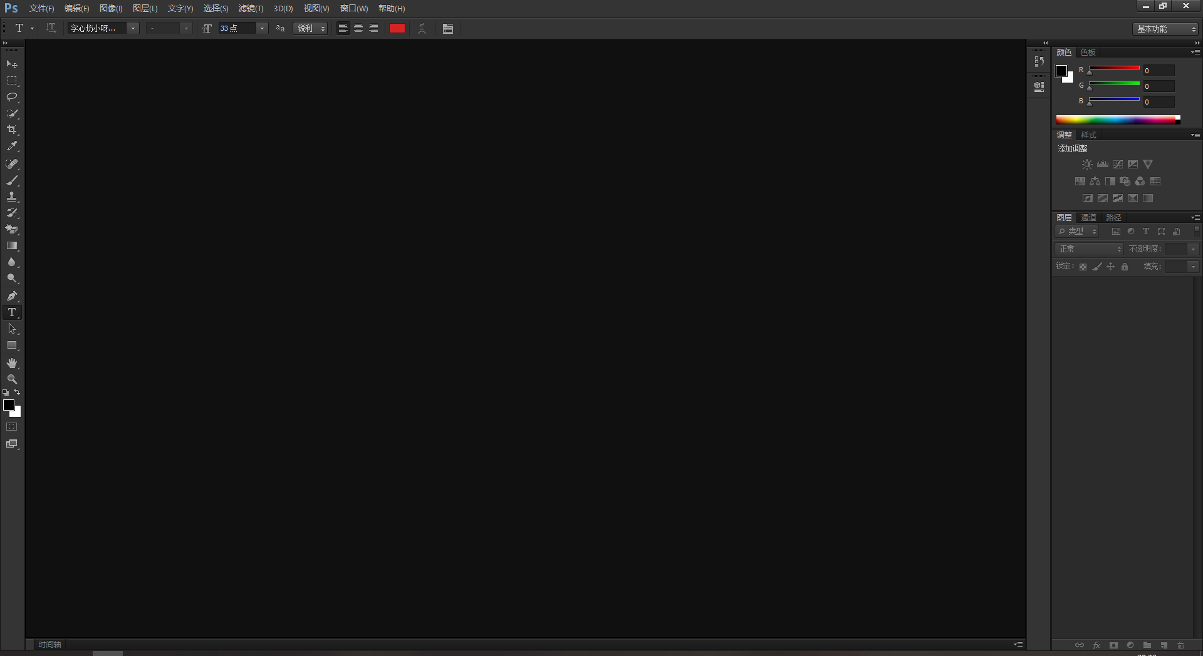This screenshot has height=656, width=1203.
Task: Select the Hand tool
Action: pyautogui.click(x=12, y=363)
